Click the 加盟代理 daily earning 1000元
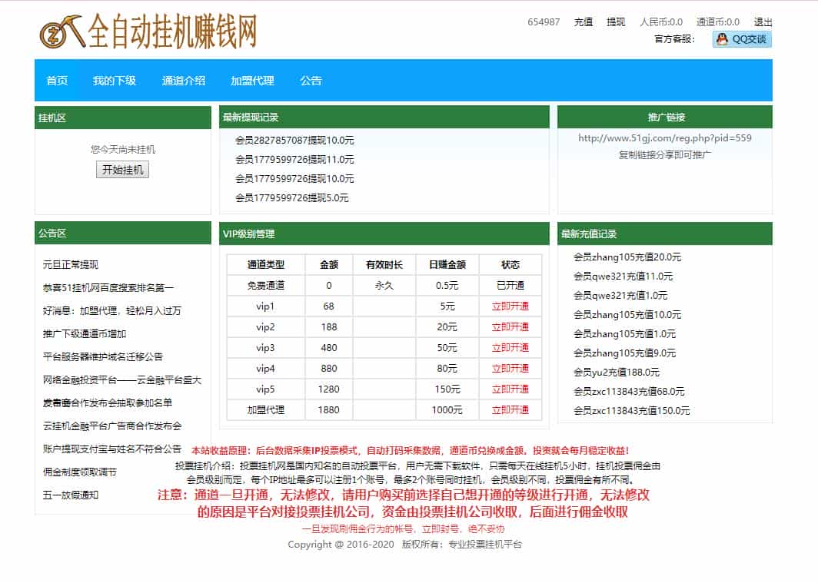 [447, 410]
